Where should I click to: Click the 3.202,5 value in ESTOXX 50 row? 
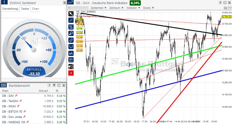tap(49, 112)
